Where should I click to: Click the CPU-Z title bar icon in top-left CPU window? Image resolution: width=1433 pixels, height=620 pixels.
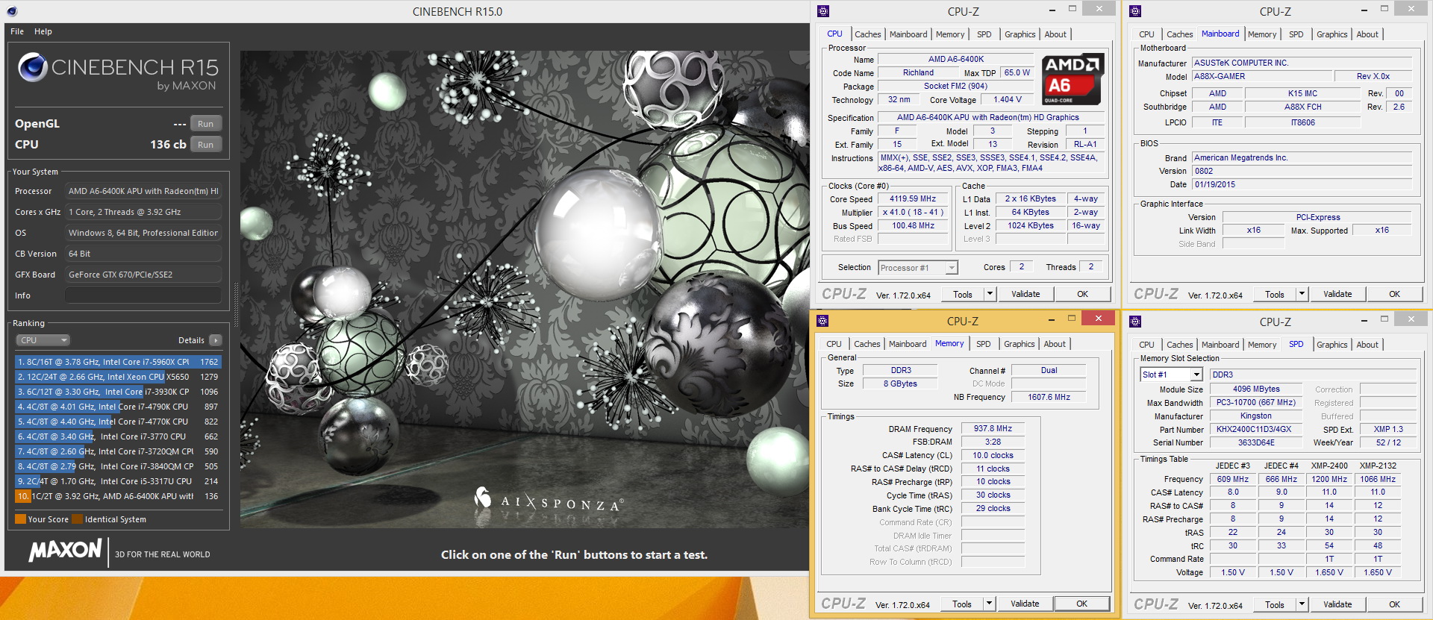(x=822, y=11)
